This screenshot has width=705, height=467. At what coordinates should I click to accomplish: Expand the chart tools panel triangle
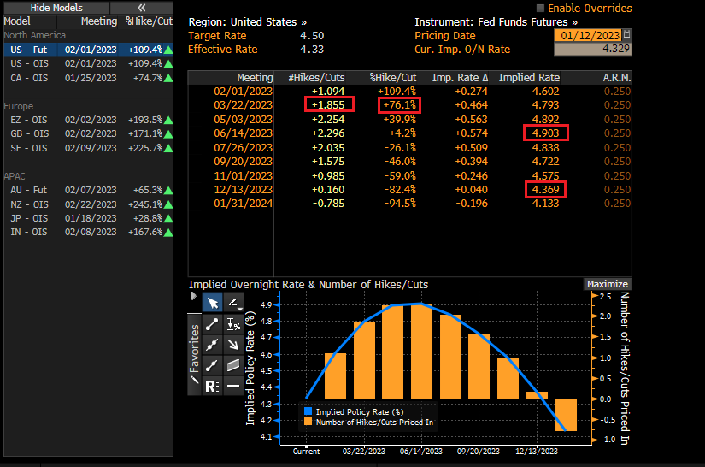pos(193,296)
